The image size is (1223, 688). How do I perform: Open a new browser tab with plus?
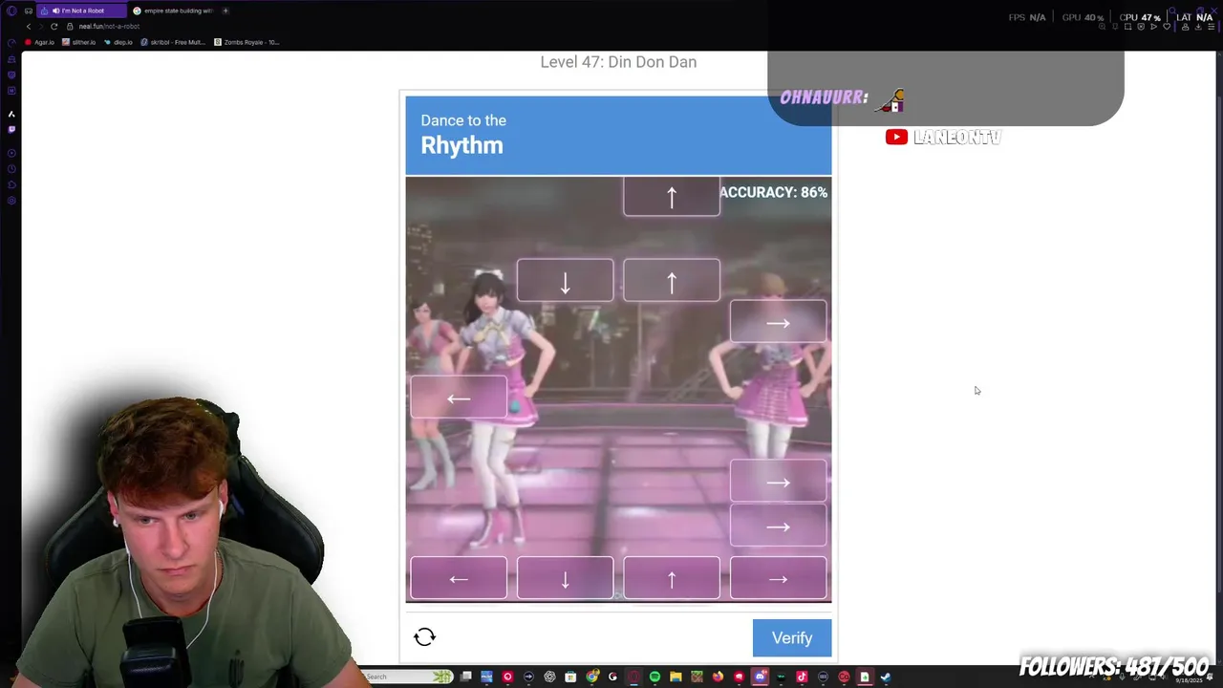[225, 11]
